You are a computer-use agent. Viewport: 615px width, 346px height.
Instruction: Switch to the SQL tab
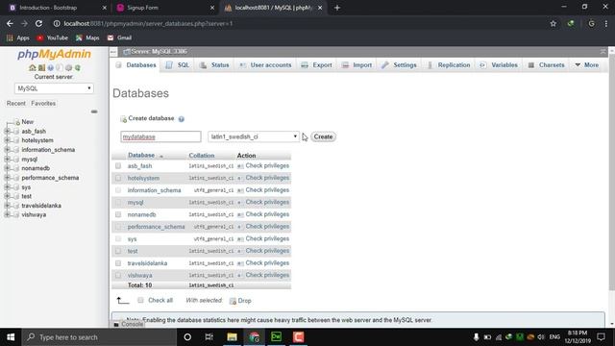178,65
